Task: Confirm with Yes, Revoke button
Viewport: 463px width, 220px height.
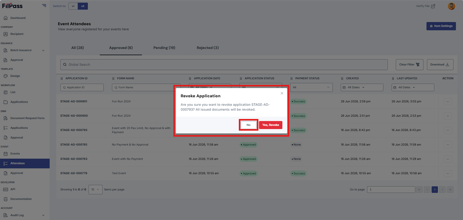Action: (270, 125)
